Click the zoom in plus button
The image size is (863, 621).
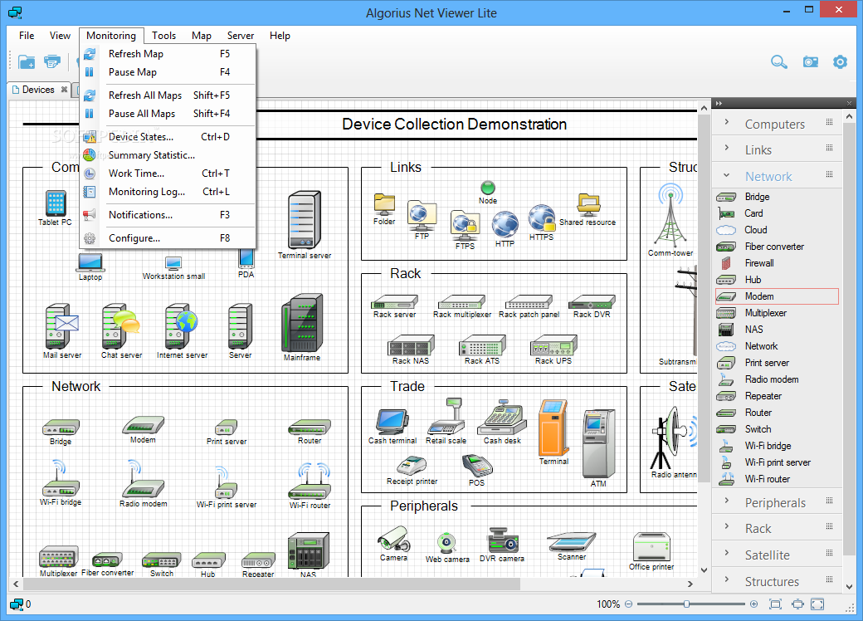point(753,604)
